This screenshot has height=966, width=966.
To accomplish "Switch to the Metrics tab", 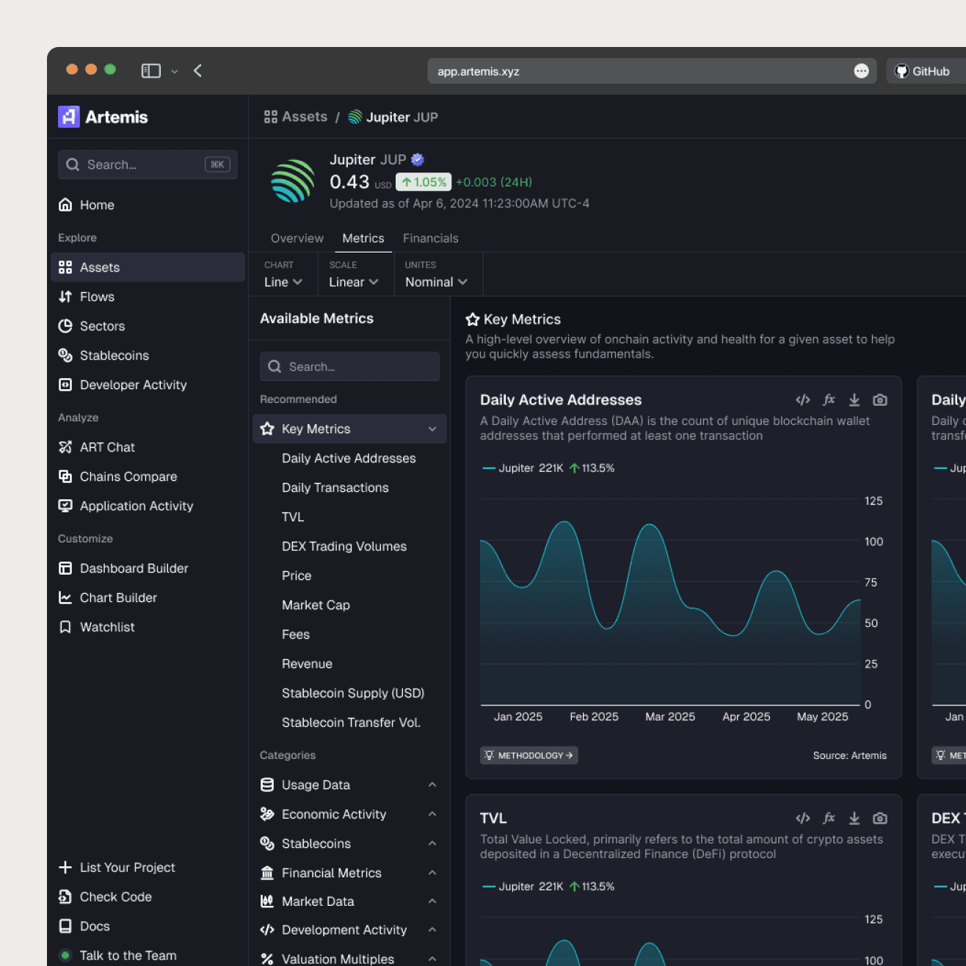I will [363, 239].
